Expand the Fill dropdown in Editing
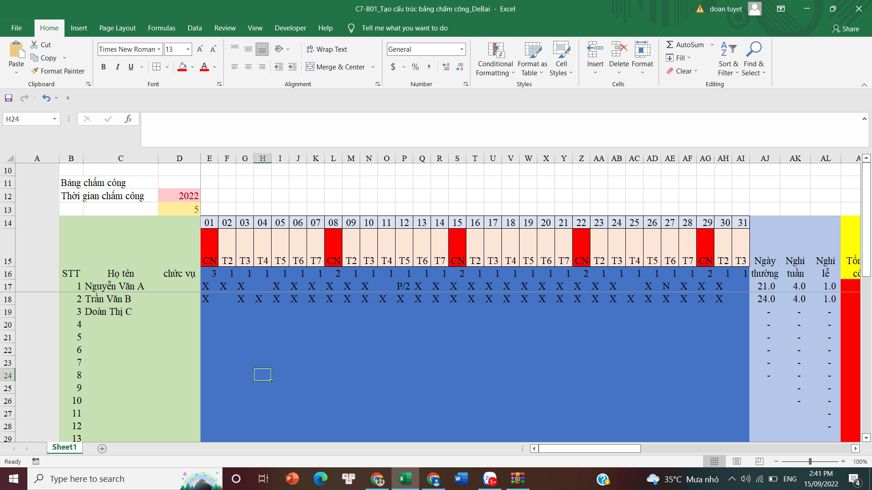This screenshot has width=872, height=490. (689, 58)
